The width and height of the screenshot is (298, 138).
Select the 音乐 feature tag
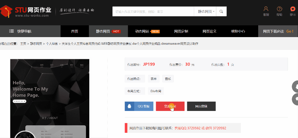point(168,79)
